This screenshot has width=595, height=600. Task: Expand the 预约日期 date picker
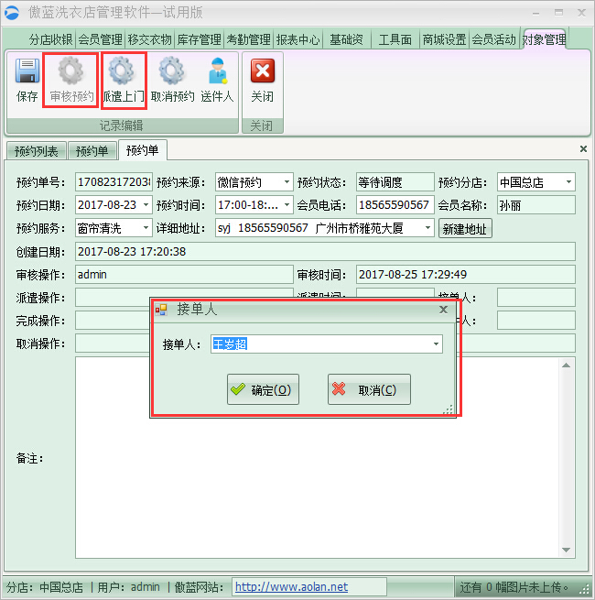tap(145, 205)
